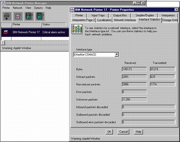Switch to the Network Interfaces tab
Screen dimensions: 180x142
(x=125, y=20)
